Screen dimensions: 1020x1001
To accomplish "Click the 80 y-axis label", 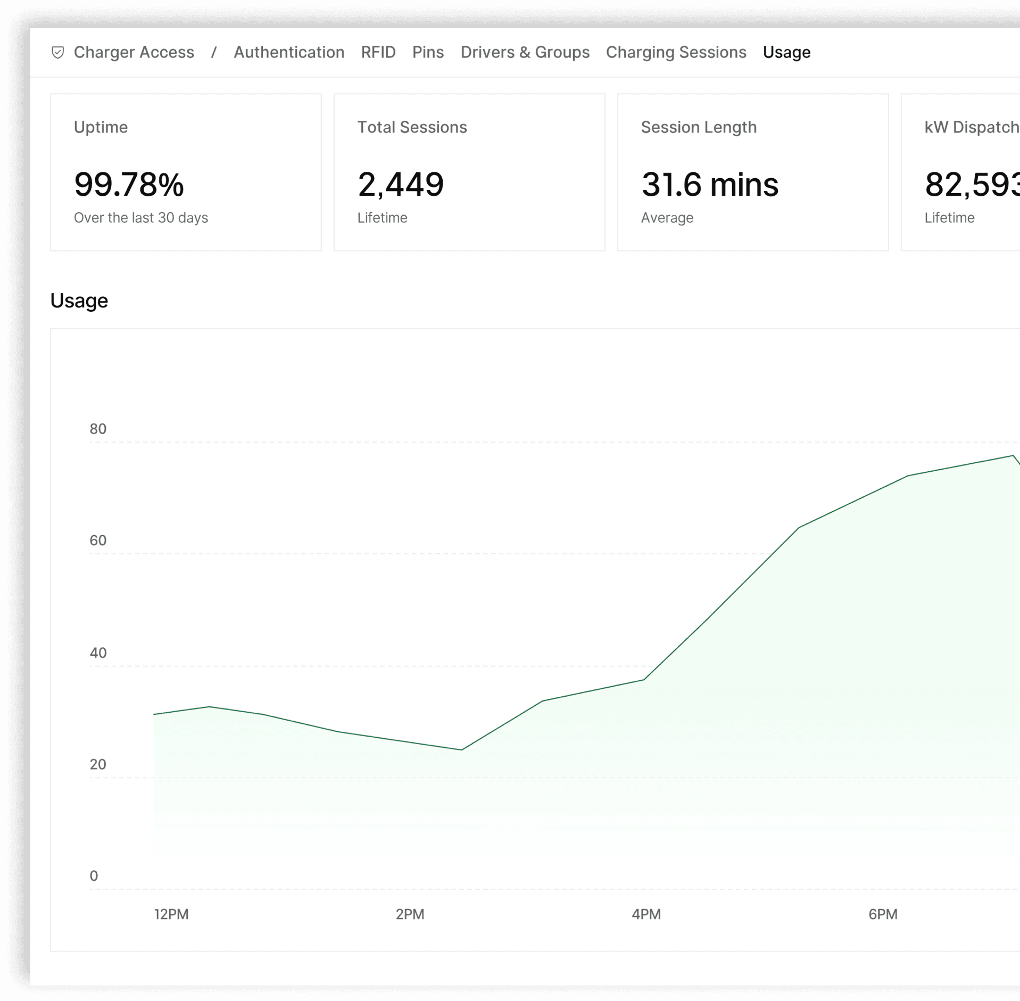I will (98, 429).
